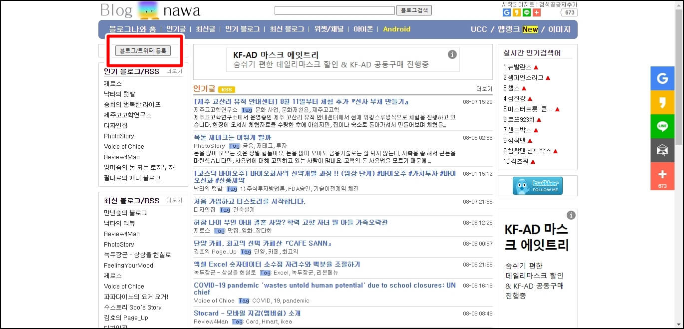Open UCC in navigation bar
The height and width of the screenshot is (329, 684).
(479, 29)
